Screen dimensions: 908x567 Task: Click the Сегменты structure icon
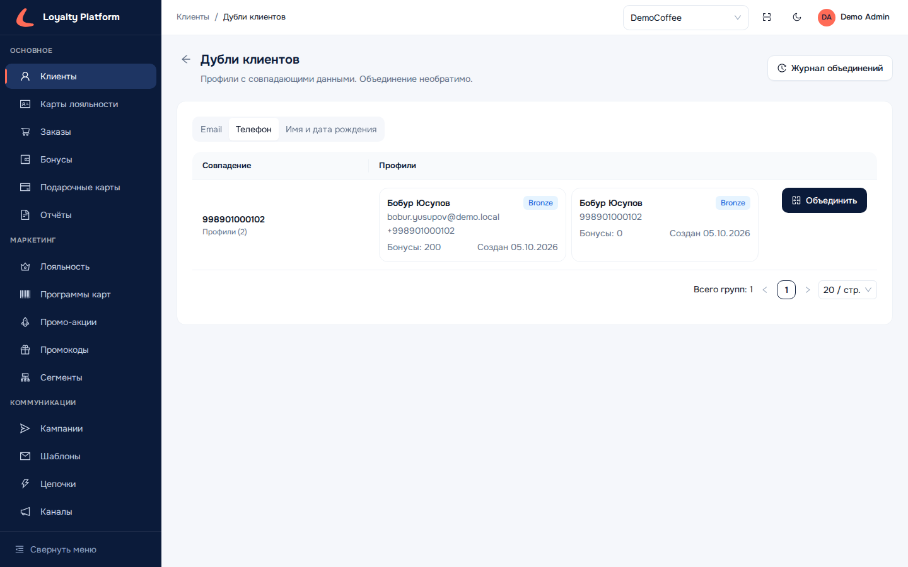coord(25,377)
